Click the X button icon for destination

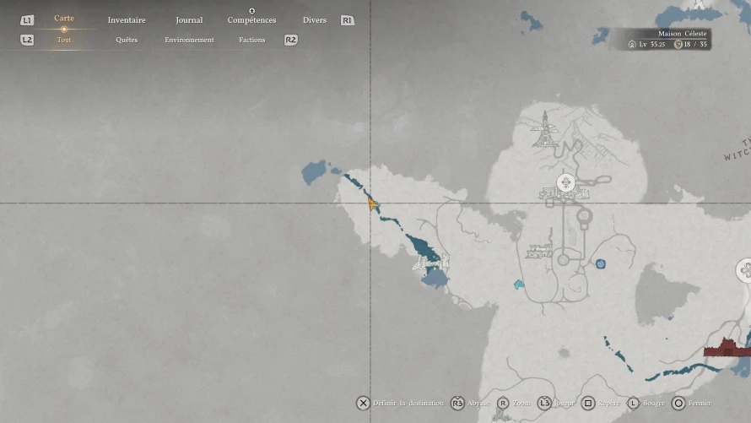363,403
